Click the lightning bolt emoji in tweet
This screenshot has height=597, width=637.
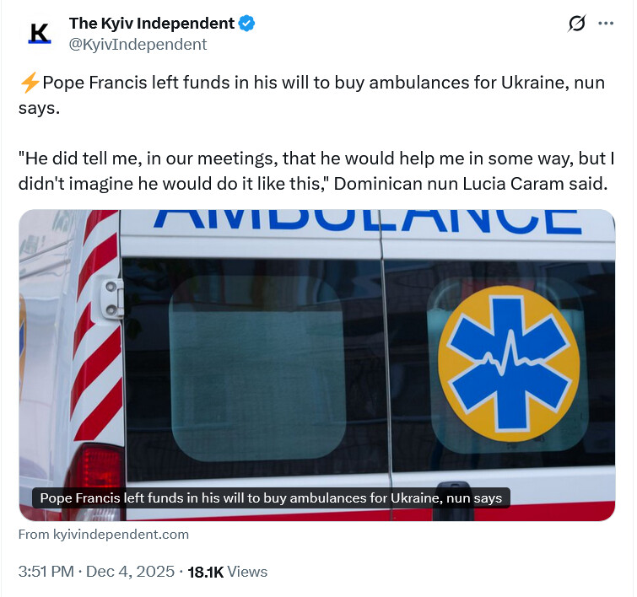point(30,83)
